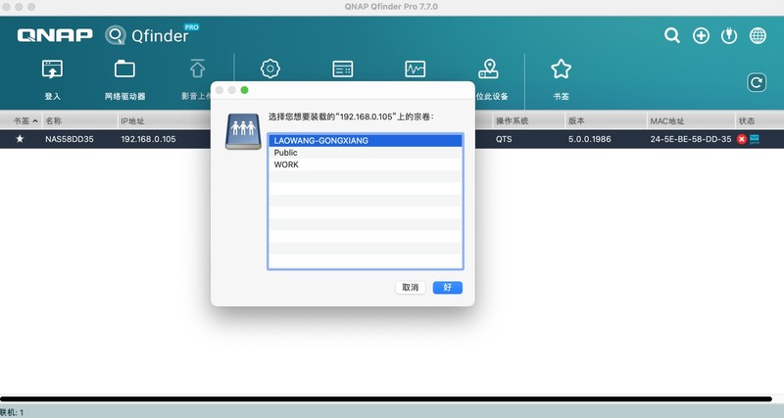Click the 192.168.0.105 IP address cell

coord(149,139)
